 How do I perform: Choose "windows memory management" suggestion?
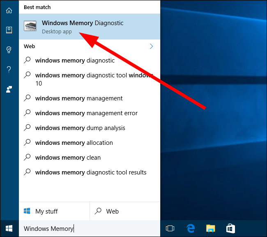90,98
